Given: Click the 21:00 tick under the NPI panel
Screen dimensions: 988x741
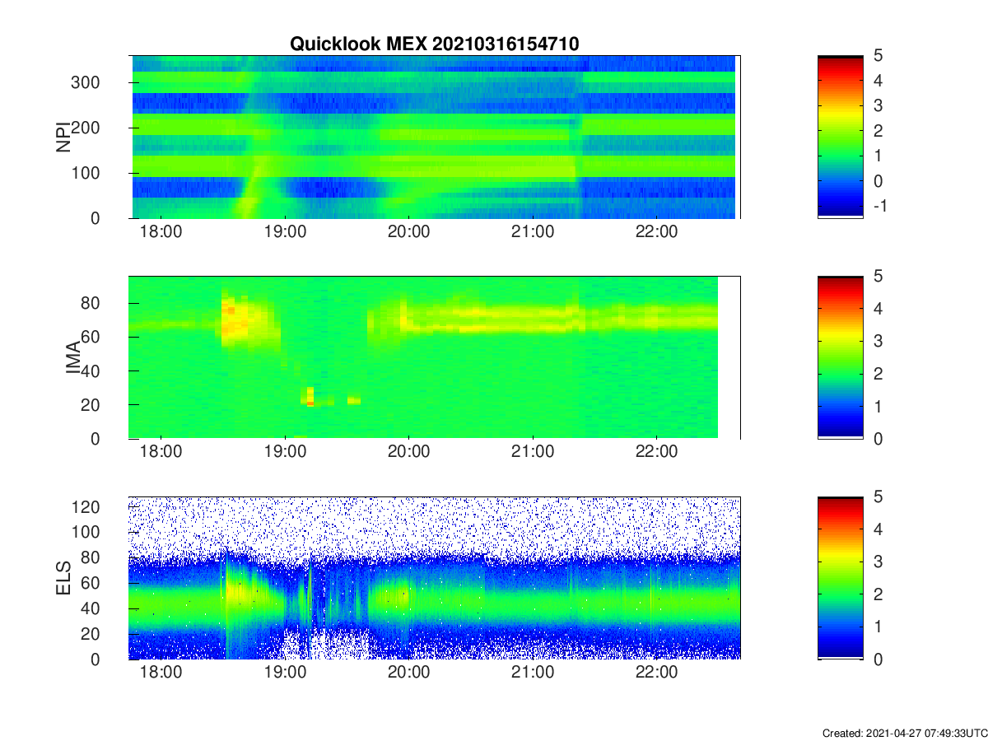Looking at the screenshot, I should point(533,232).
